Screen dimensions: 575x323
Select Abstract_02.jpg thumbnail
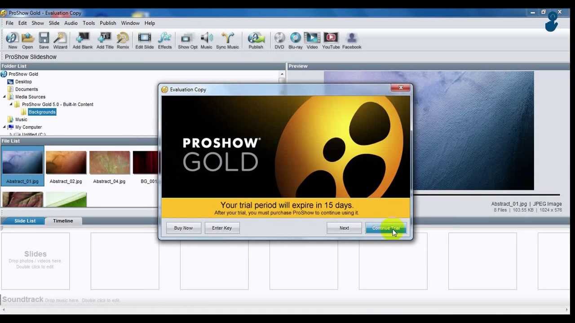66,166
